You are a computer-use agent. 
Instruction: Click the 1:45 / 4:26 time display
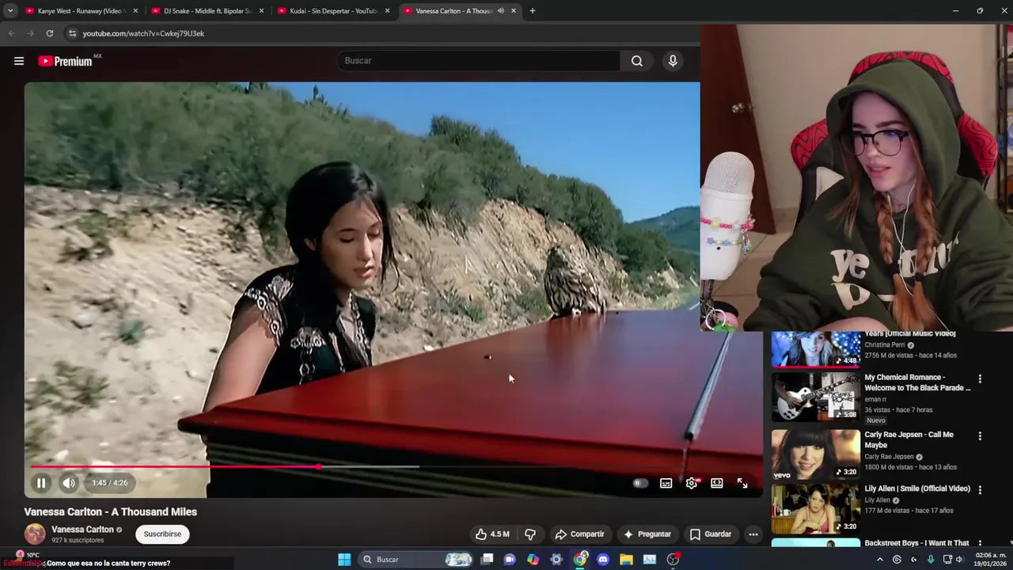pos(109,483)
